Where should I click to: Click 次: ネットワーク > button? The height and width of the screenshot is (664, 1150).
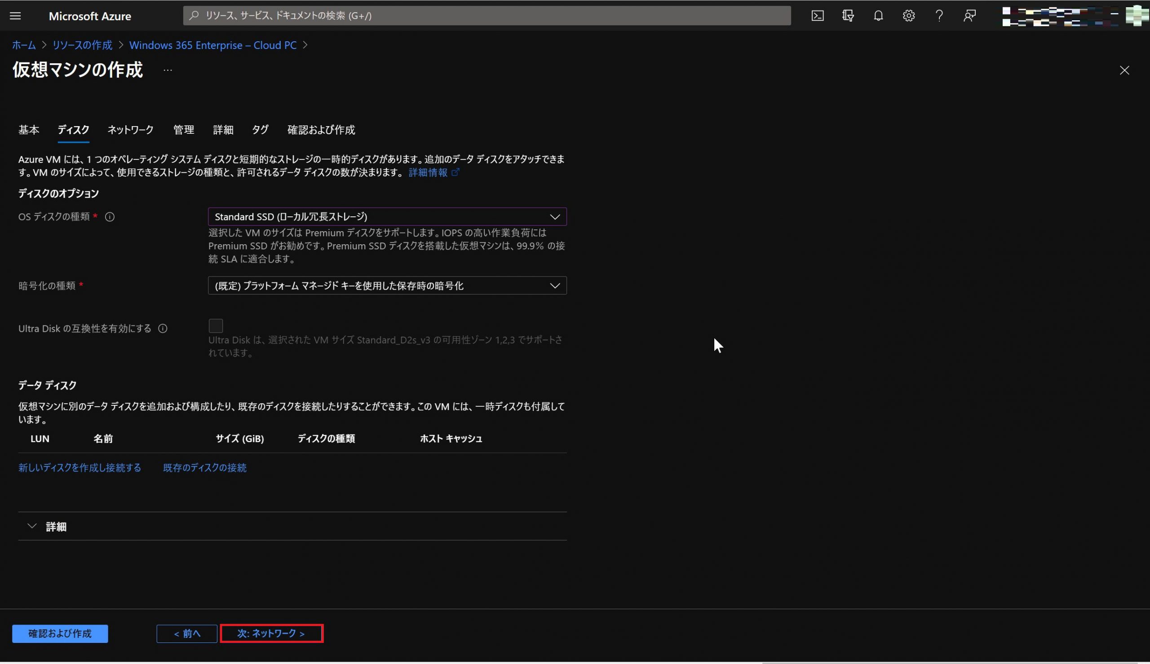click(271, 633)
